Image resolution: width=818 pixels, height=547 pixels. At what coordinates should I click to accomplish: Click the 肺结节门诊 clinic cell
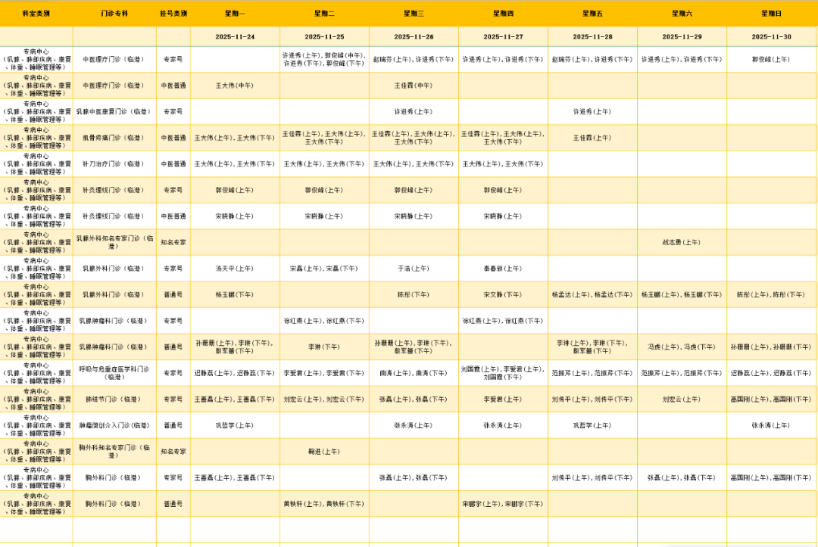114,399
